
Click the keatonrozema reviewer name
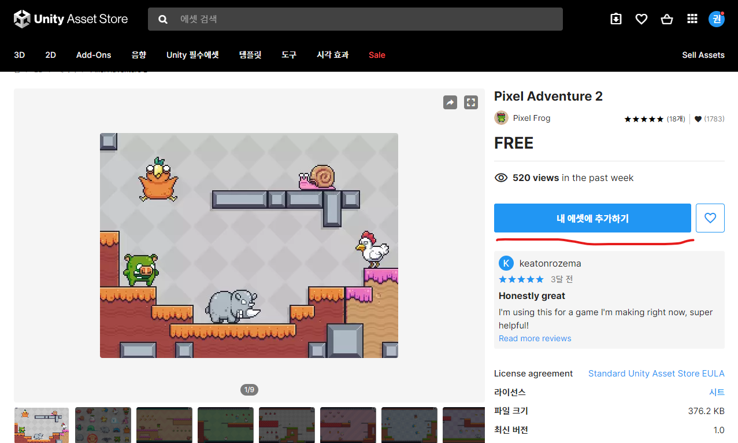(x=550, y=264)
